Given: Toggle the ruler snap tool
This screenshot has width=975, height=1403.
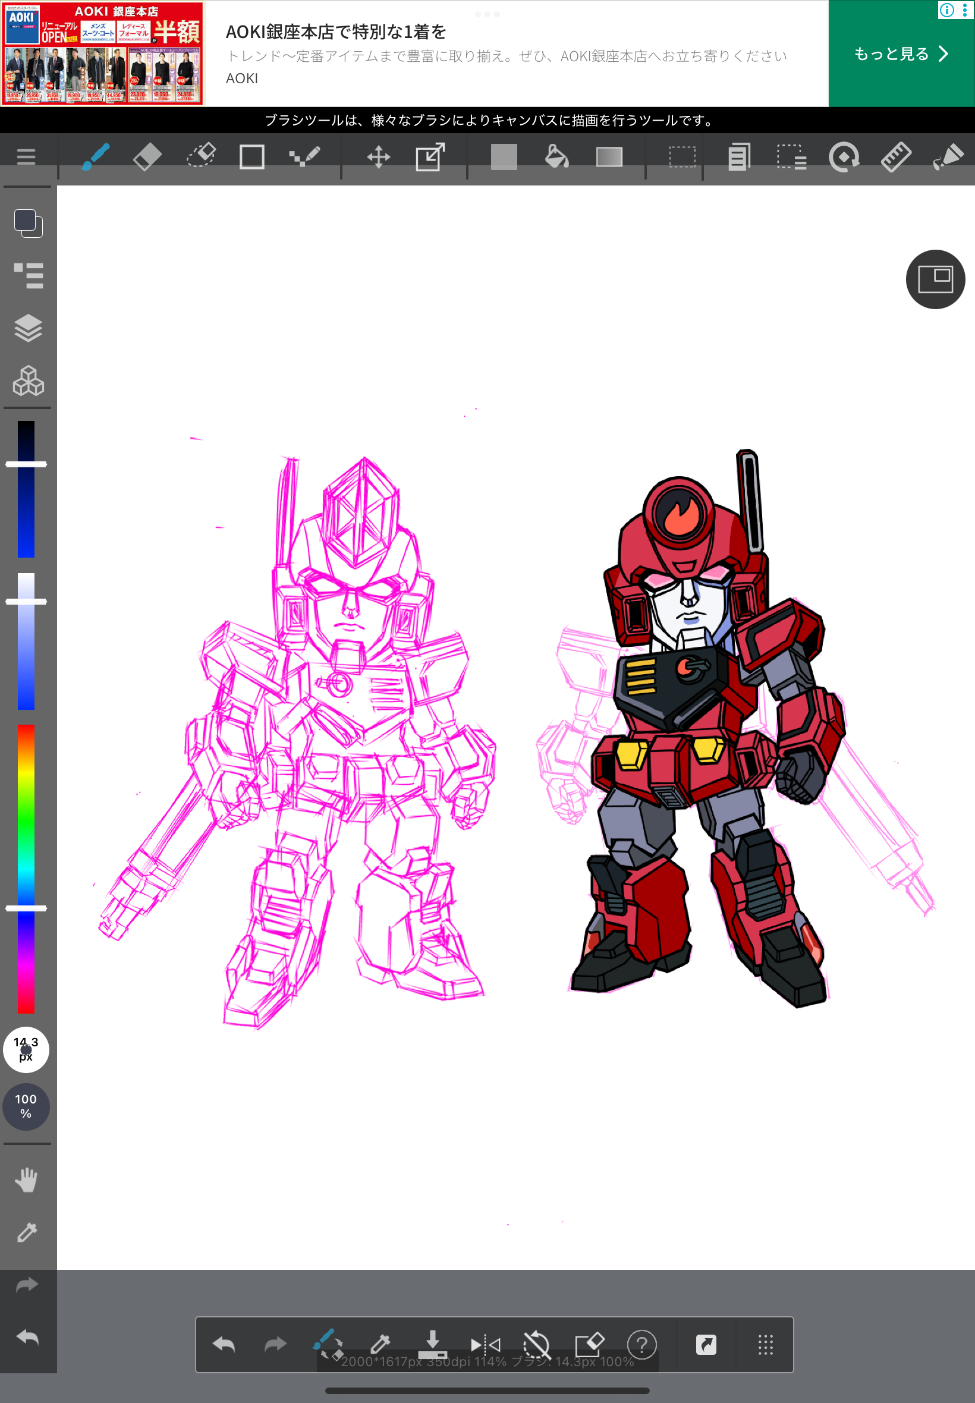Looking at the screenshot, I should (895, 157).
